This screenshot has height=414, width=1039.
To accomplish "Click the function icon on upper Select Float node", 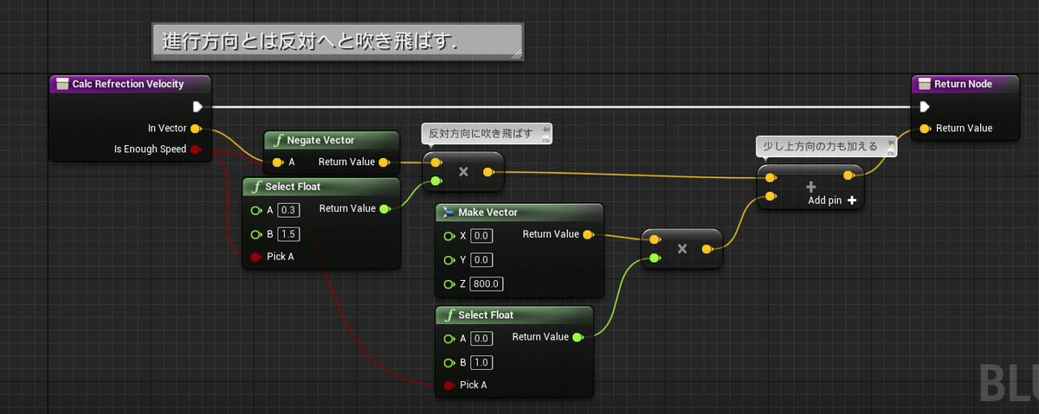I will (256, 187).
